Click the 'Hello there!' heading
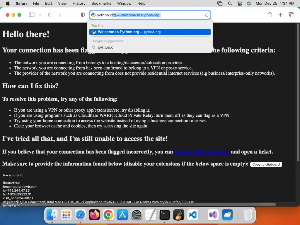 [26, 34]
